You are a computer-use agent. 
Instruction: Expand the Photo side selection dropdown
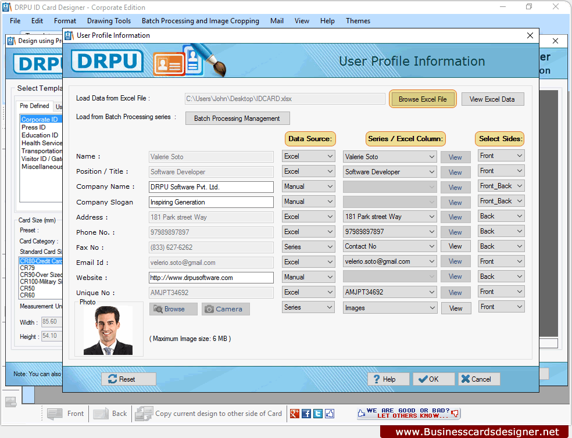tap(501, 307)
